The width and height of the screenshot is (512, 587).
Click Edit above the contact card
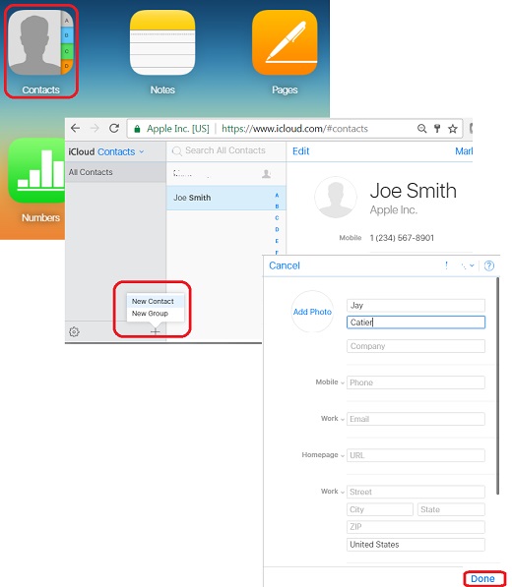point(300,151)
